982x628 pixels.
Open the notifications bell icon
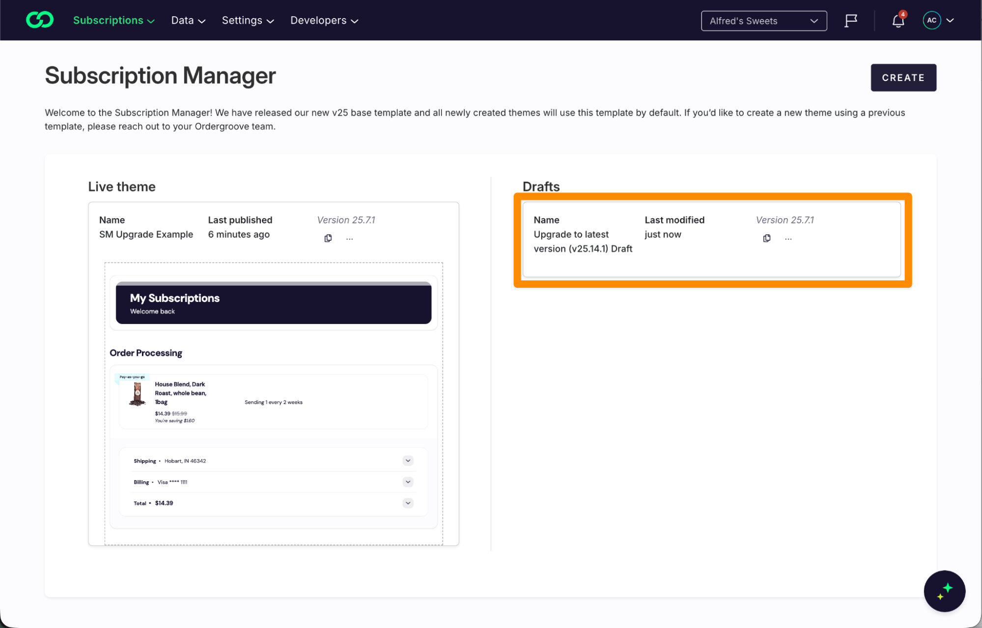pos(898,21)
